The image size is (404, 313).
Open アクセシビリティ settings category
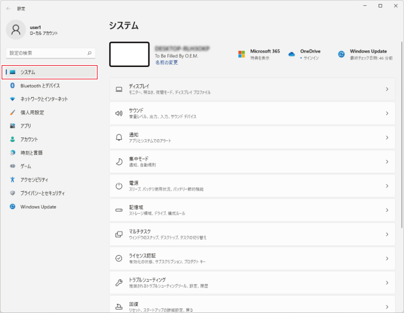50,180
